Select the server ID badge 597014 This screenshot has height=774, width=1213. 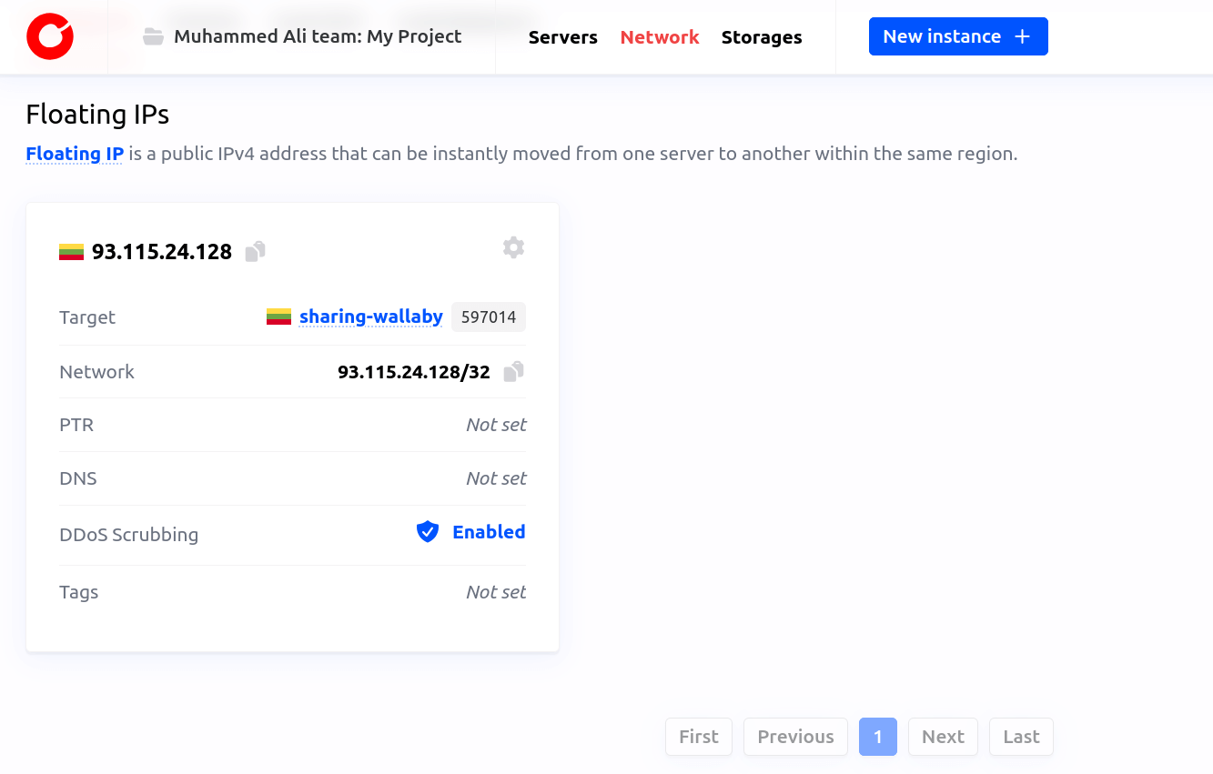point(488,317)
